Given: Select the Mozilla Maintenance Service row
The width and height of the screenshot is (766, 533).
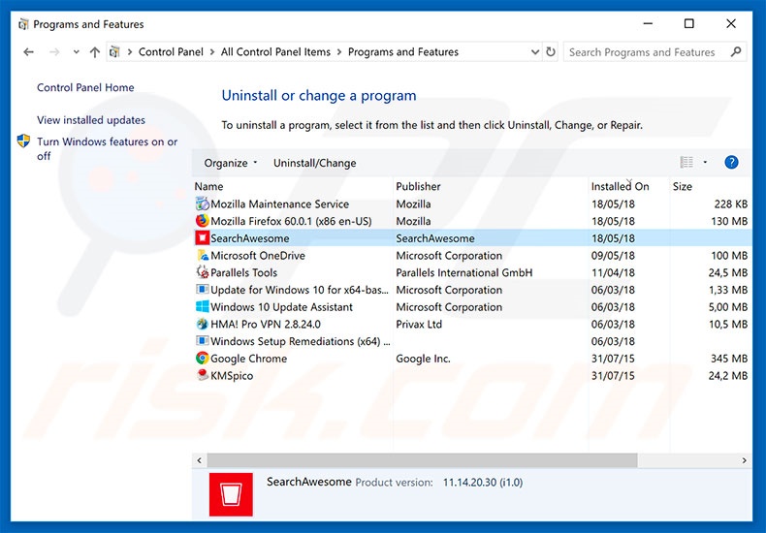Looking at the screenshot, I should (x=472, y=204).
